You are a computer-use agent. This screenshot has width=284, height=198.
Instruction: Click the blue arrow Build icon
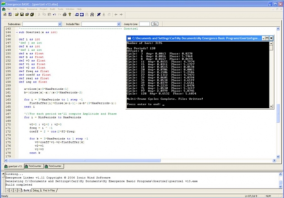(x=77, y=14)
